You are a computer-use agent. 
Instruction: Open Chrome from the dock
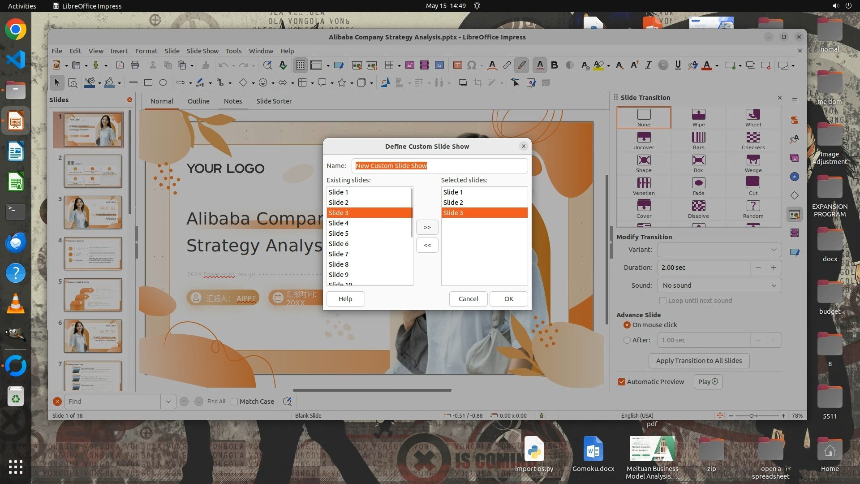coord(16,30)
